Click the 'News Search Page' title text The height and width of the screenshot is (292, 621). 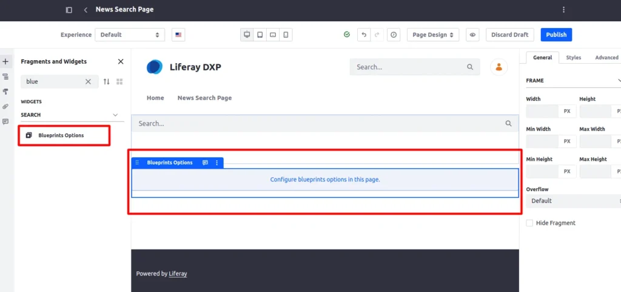point(124,9)
